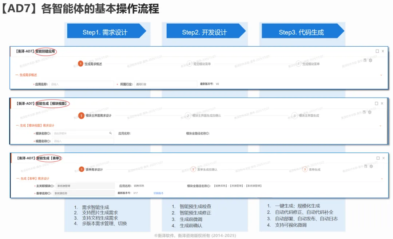Screen dimensions: 393x239
Task: Collapse the 生成【模块视图】需求设计 section
Action: pyautogui.click(x=381, y=126)
